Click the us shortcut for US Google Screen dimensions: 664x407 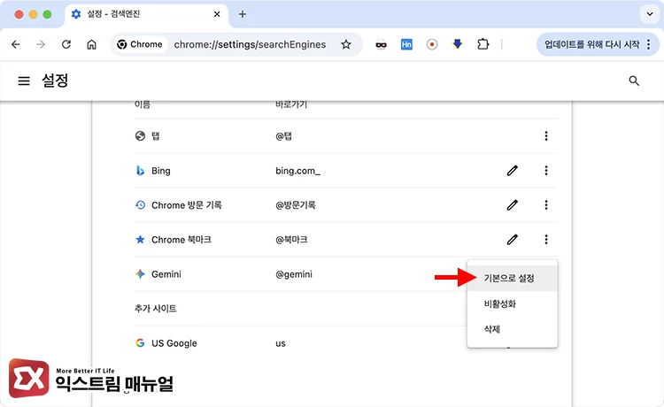pos(281,343)
